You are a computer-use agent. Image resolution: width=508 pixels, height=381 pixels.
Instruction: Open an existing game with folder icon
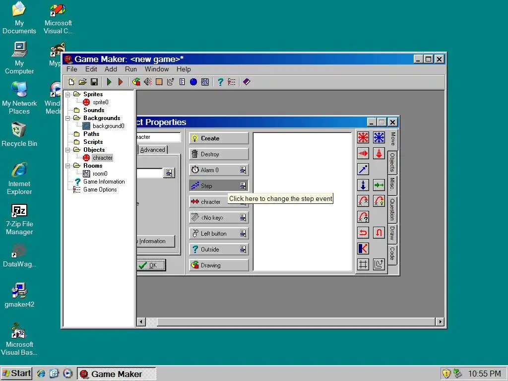[x=83, y=82]
